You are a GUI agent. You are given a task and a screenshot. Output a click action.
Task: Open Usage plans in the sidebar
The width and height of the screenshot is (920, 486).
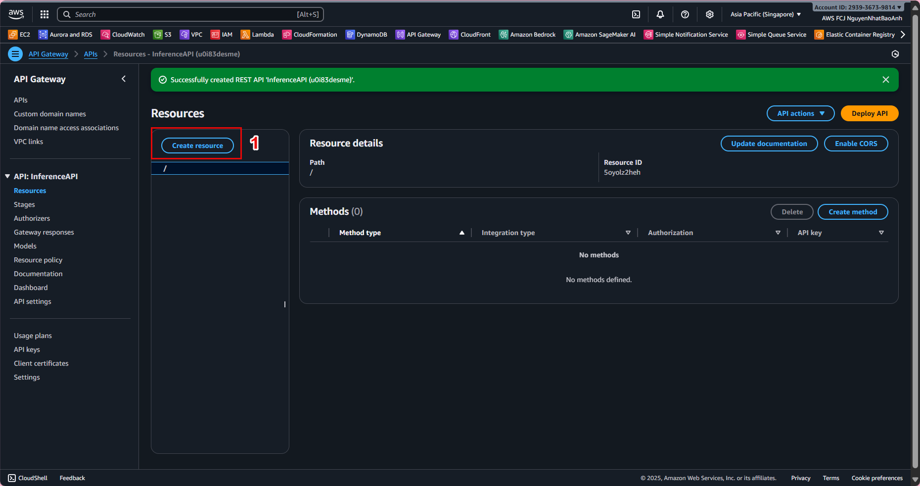point(33,336)
